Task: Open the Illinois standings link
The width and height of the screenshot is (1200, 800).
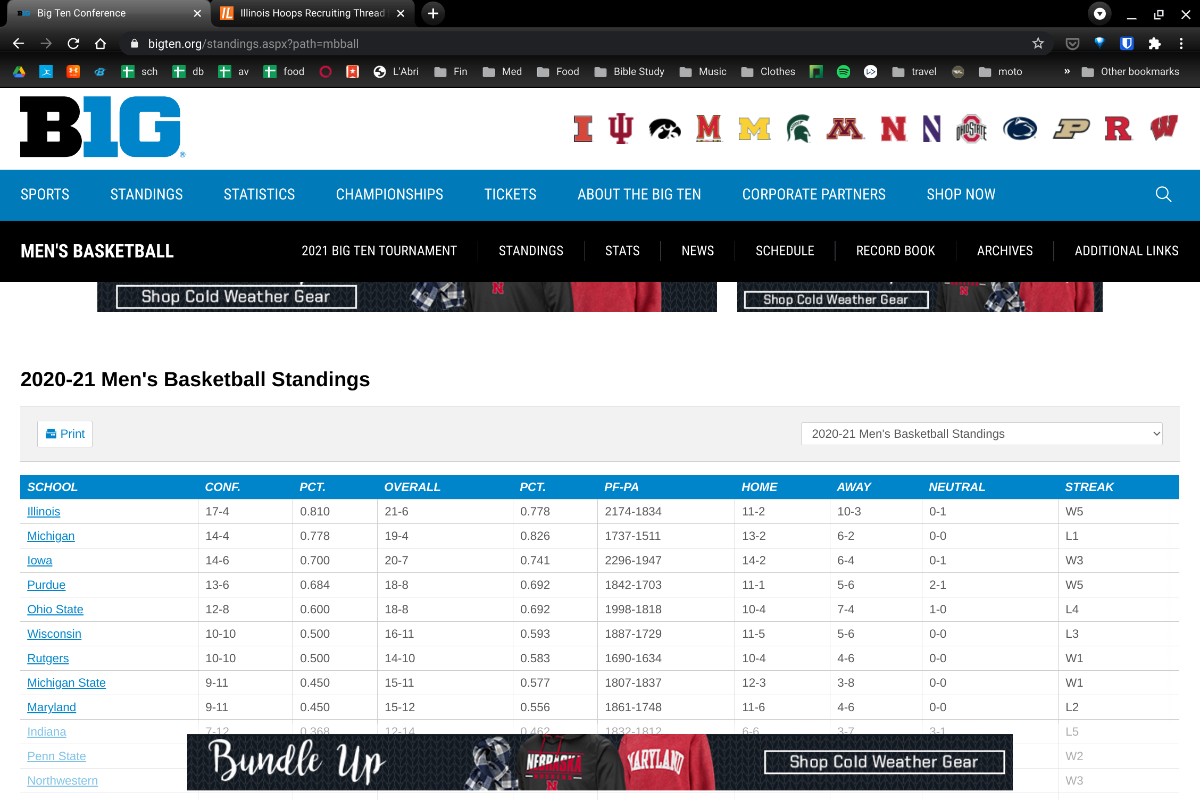Action: (x=44, y=511)
